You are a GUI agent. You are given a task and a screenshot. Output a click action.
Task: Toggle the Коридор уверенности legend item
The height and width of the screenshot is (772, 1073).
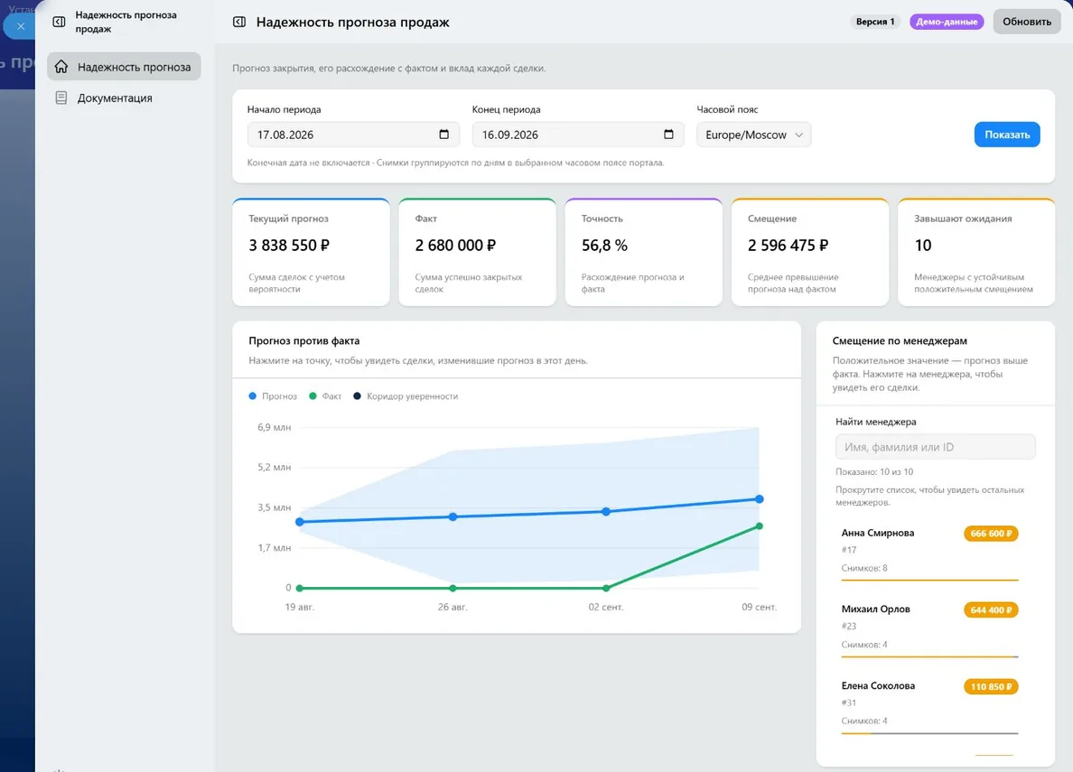click(406, 396)
